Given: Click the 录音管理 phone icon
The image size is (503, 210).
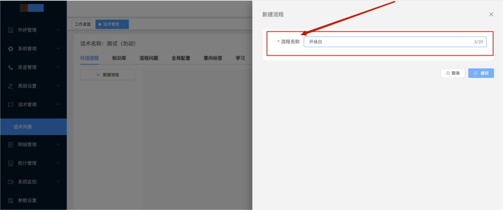Looking at the screenshot, I should point(11,68).
